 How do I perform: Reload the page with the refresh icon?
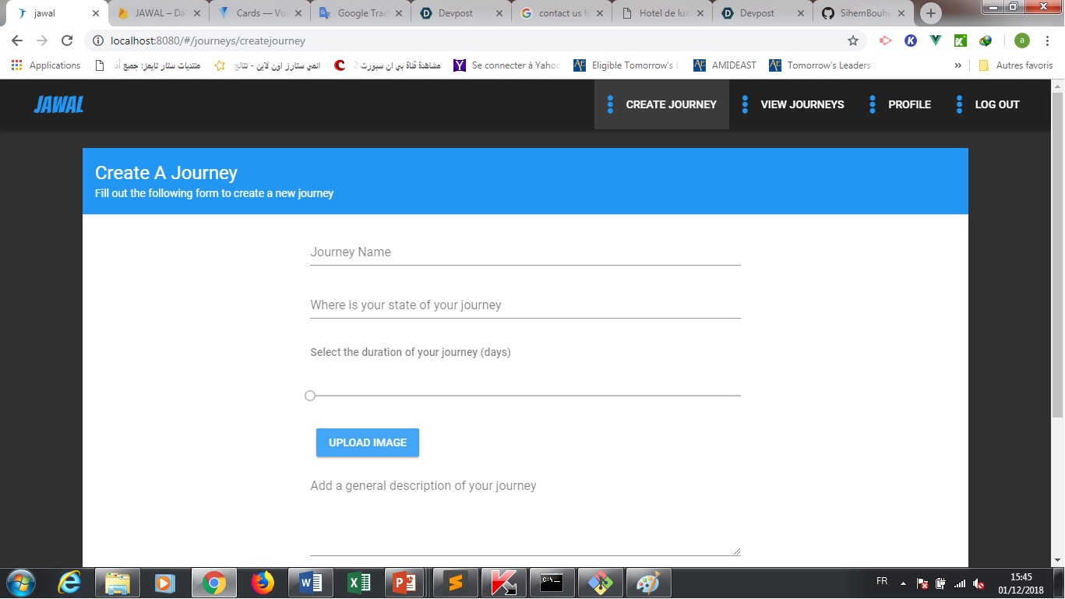pos(67,41)
